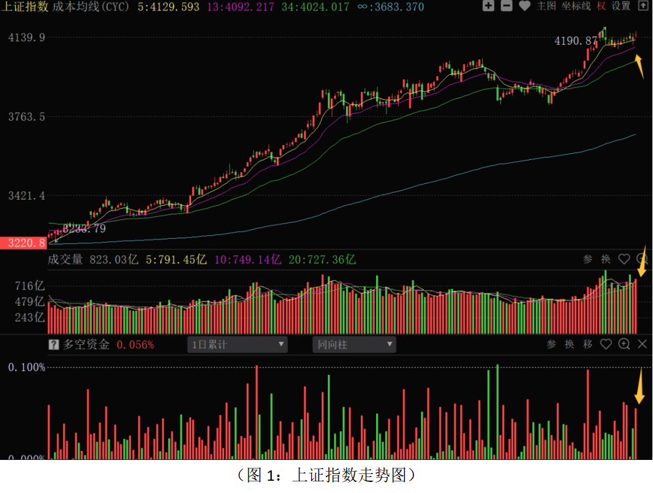Click the plus zoom-in icon in main chart header
Screen dimensions: 653x493
[x=488, y=6]
